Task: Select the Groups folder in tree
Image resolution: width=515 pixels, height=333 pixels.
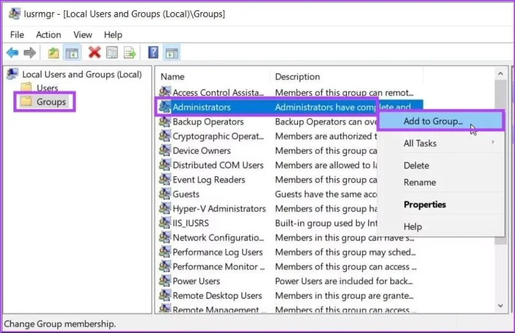Action: (x=51, y=102)
